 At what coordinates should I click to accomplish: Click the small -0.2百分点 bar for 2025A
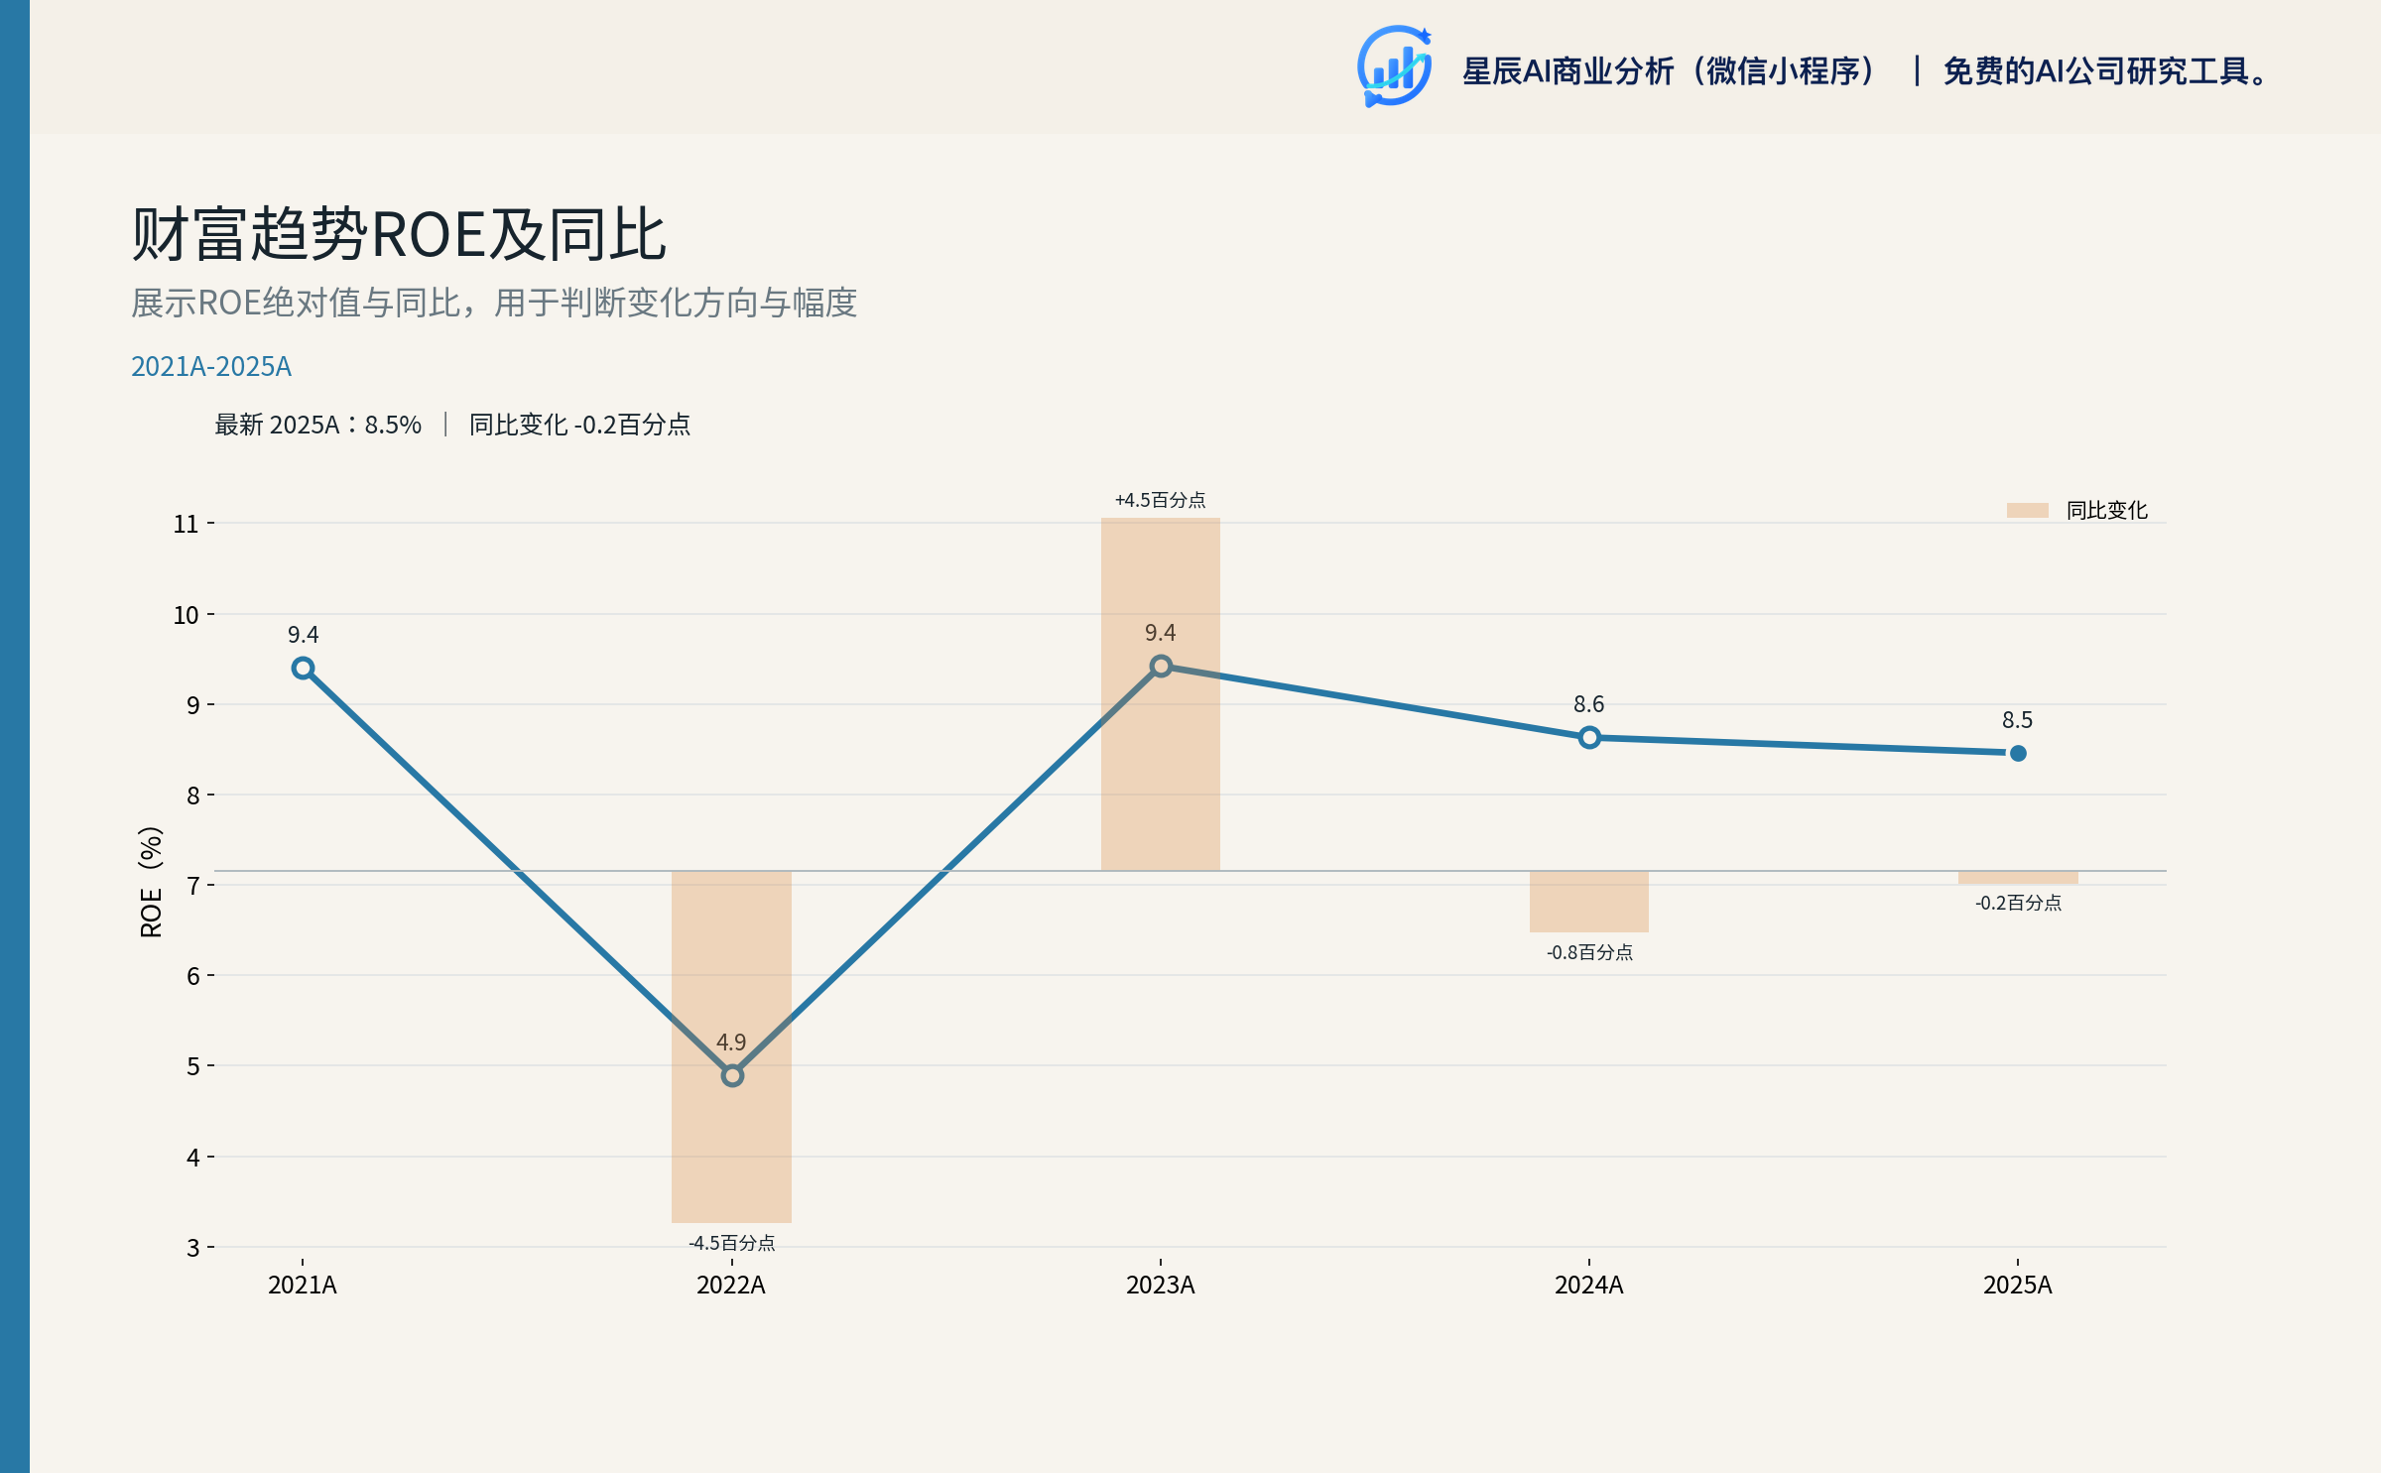[2018, 878]
